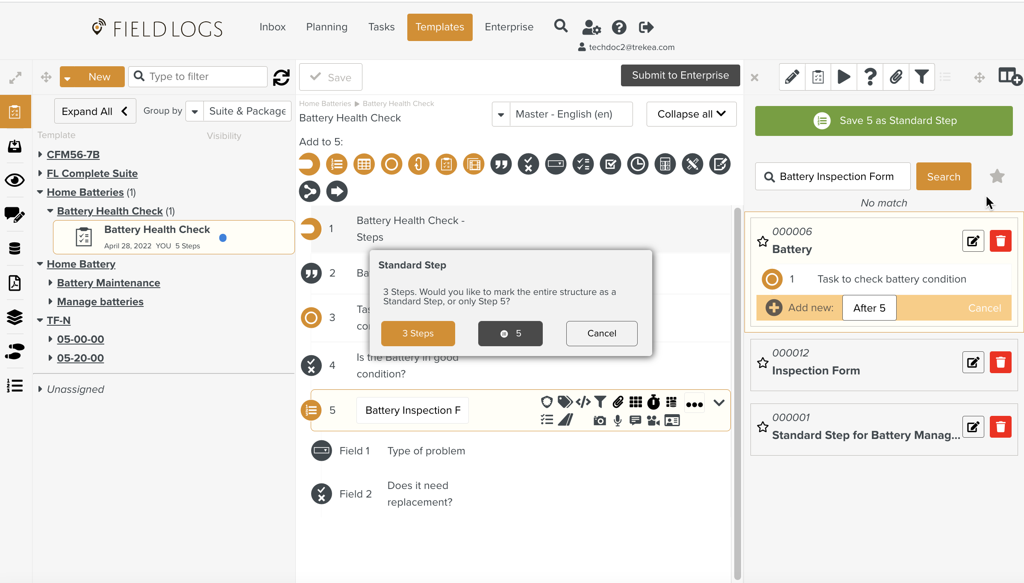Refresh the template list
1024x583 pixels.
[281, 77]
